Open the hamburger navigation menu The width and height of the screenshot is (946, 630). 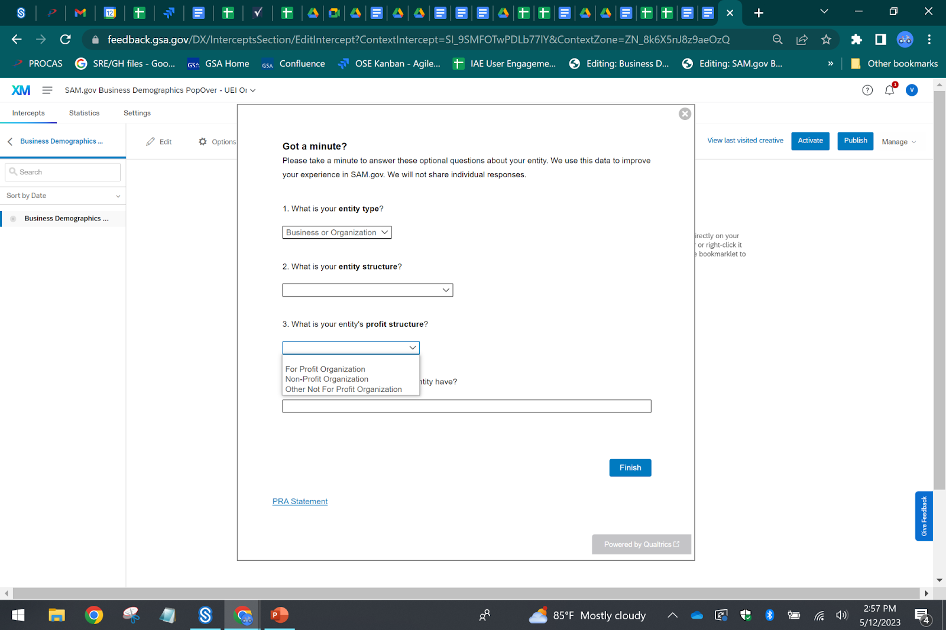pyautogui.click(x=47, y=90)
